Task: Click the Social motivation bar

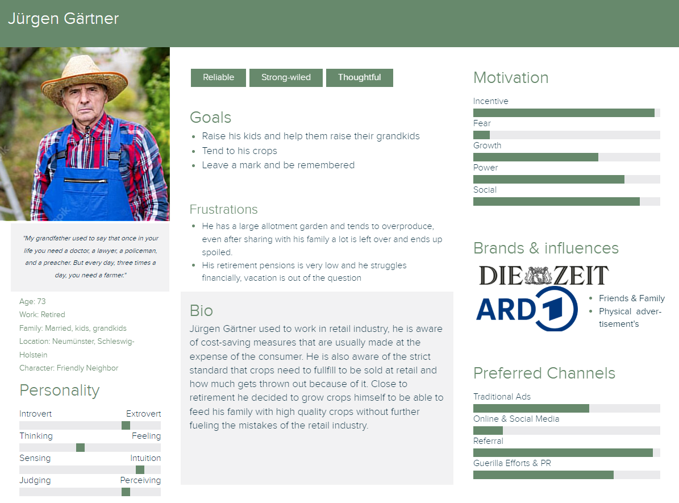Action: (x=566, y=201)
